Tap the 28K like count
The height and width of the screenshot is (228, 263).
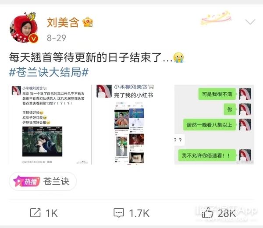click(227, 213)
